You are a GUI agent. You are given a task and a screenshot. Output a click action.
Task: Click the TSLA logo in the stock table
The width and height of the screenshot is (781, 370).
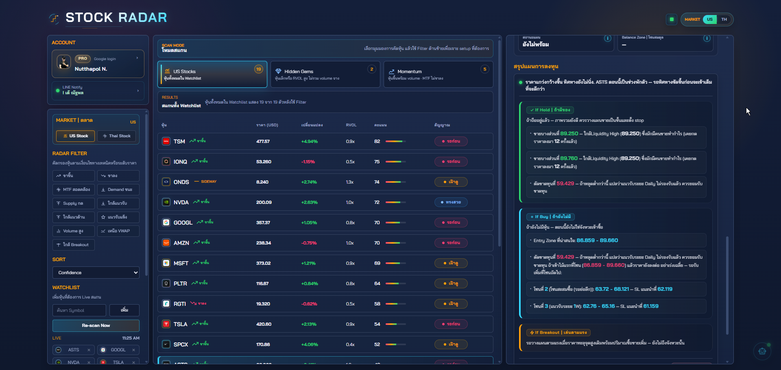point(166,324)
